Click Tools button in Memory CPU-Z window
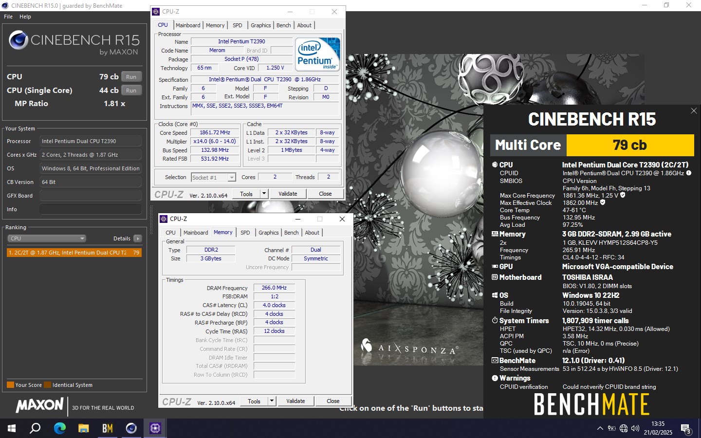 point(254,401)
